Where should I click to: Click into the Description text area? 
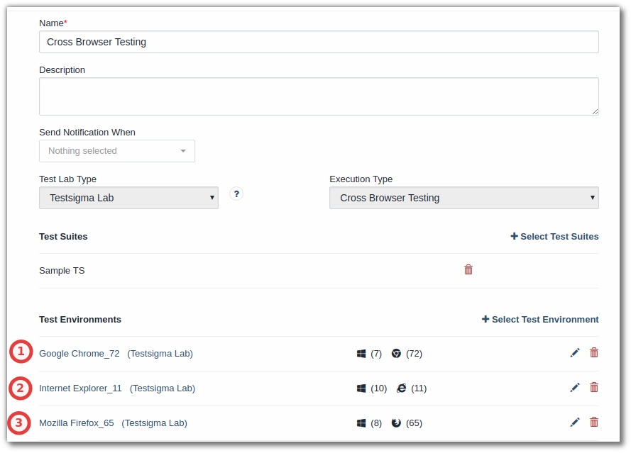319,96
